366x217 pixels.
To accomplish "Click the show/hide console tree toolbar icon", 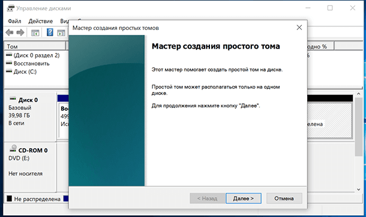I will click(x=35, y=32).
